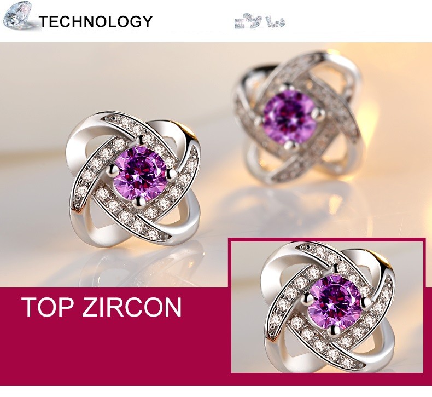
Task: Click the sparkly brand logo at top
Action: 260,23
